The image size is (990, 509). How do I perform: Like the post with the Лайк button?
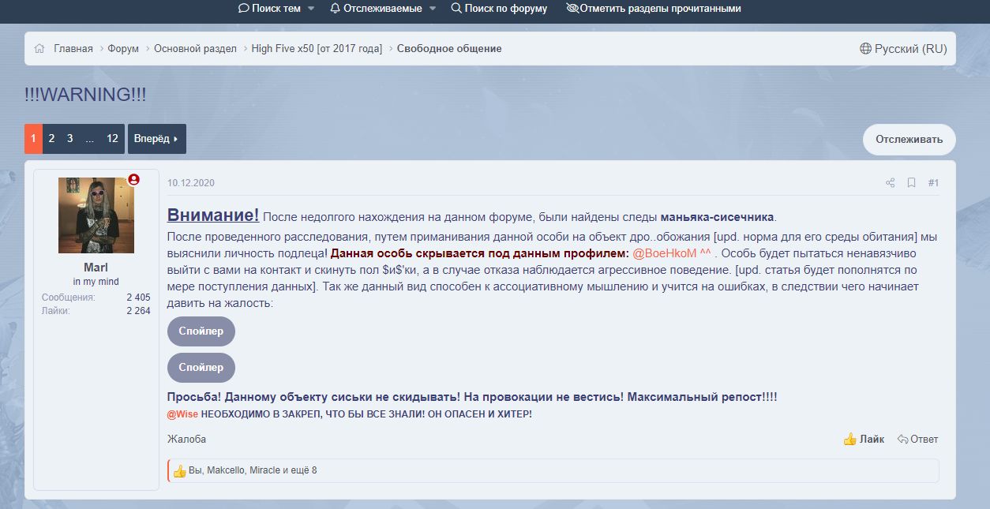point(864,438)
